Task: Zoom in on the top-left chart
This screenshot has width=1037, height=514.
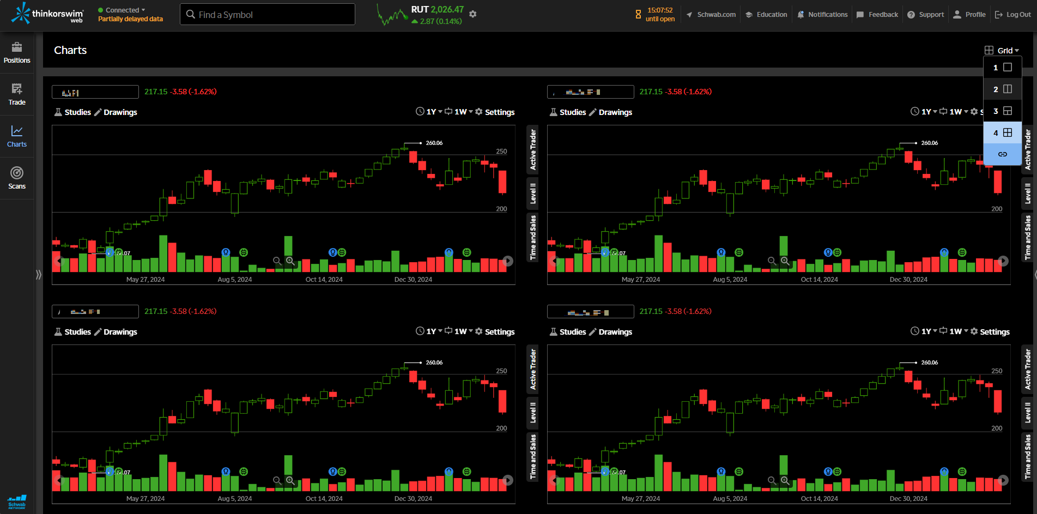Action: click(290, 261)
